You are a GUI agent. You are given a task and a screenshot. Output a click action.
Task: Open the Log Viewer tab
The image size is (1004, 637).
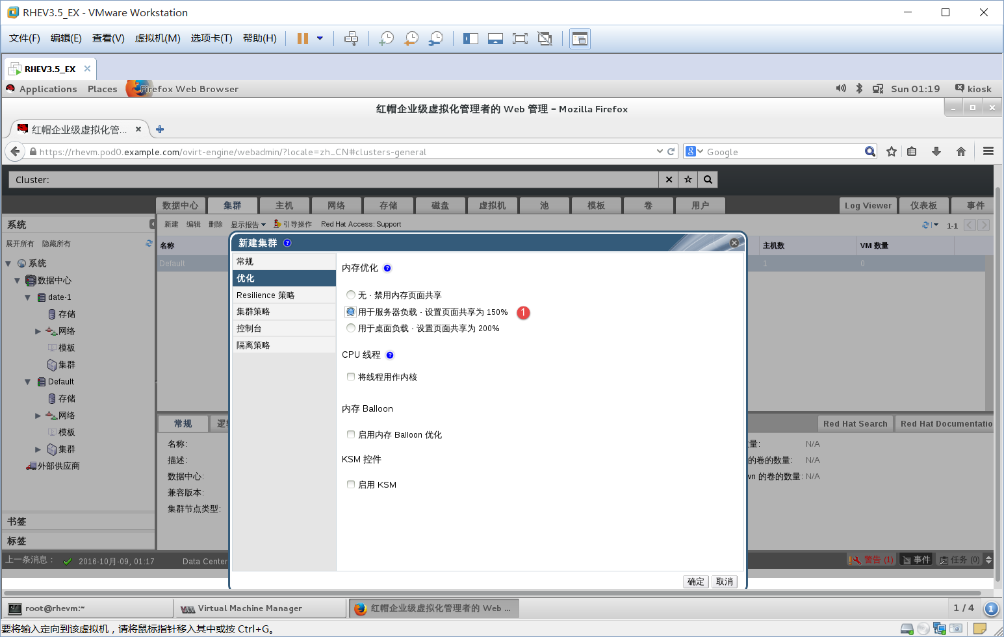point(868,205)
